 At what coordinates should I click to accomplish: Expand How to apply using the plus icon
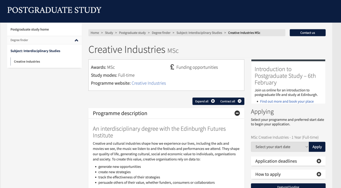click(x=319, y=174)
